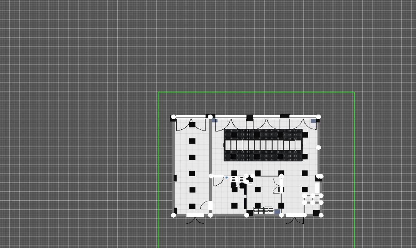Click the blue square at the main room's top-left
The width and height of the screenshot is (416, 248).
214,121
